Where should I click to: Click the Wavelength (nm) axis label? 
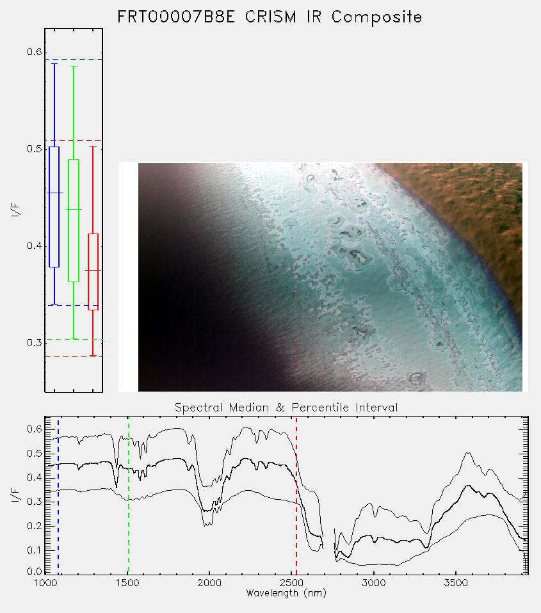(x=286, y=593)
